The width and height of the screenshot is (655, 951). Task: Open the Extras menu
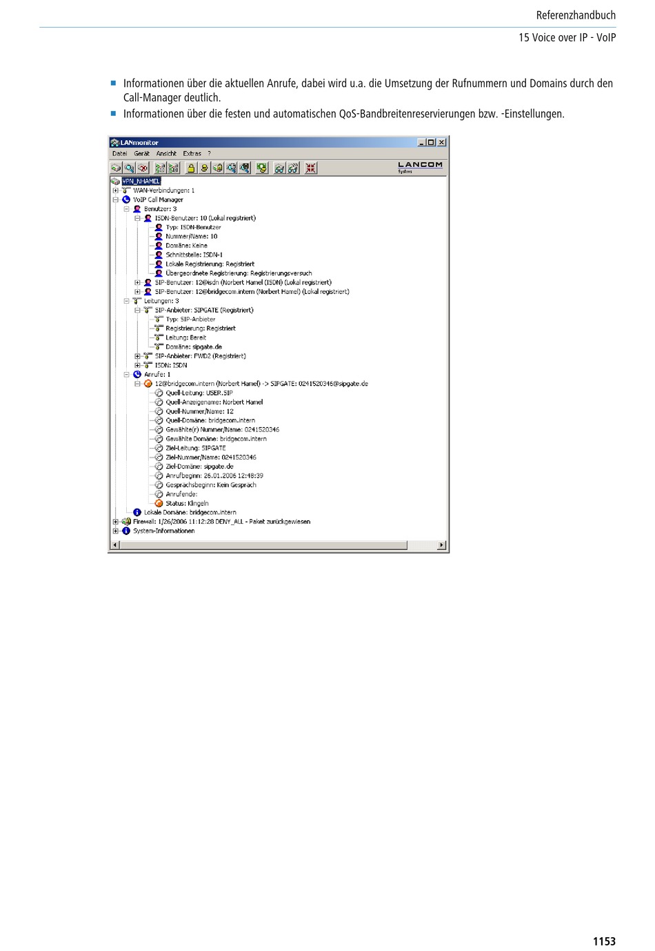point(192,153)
